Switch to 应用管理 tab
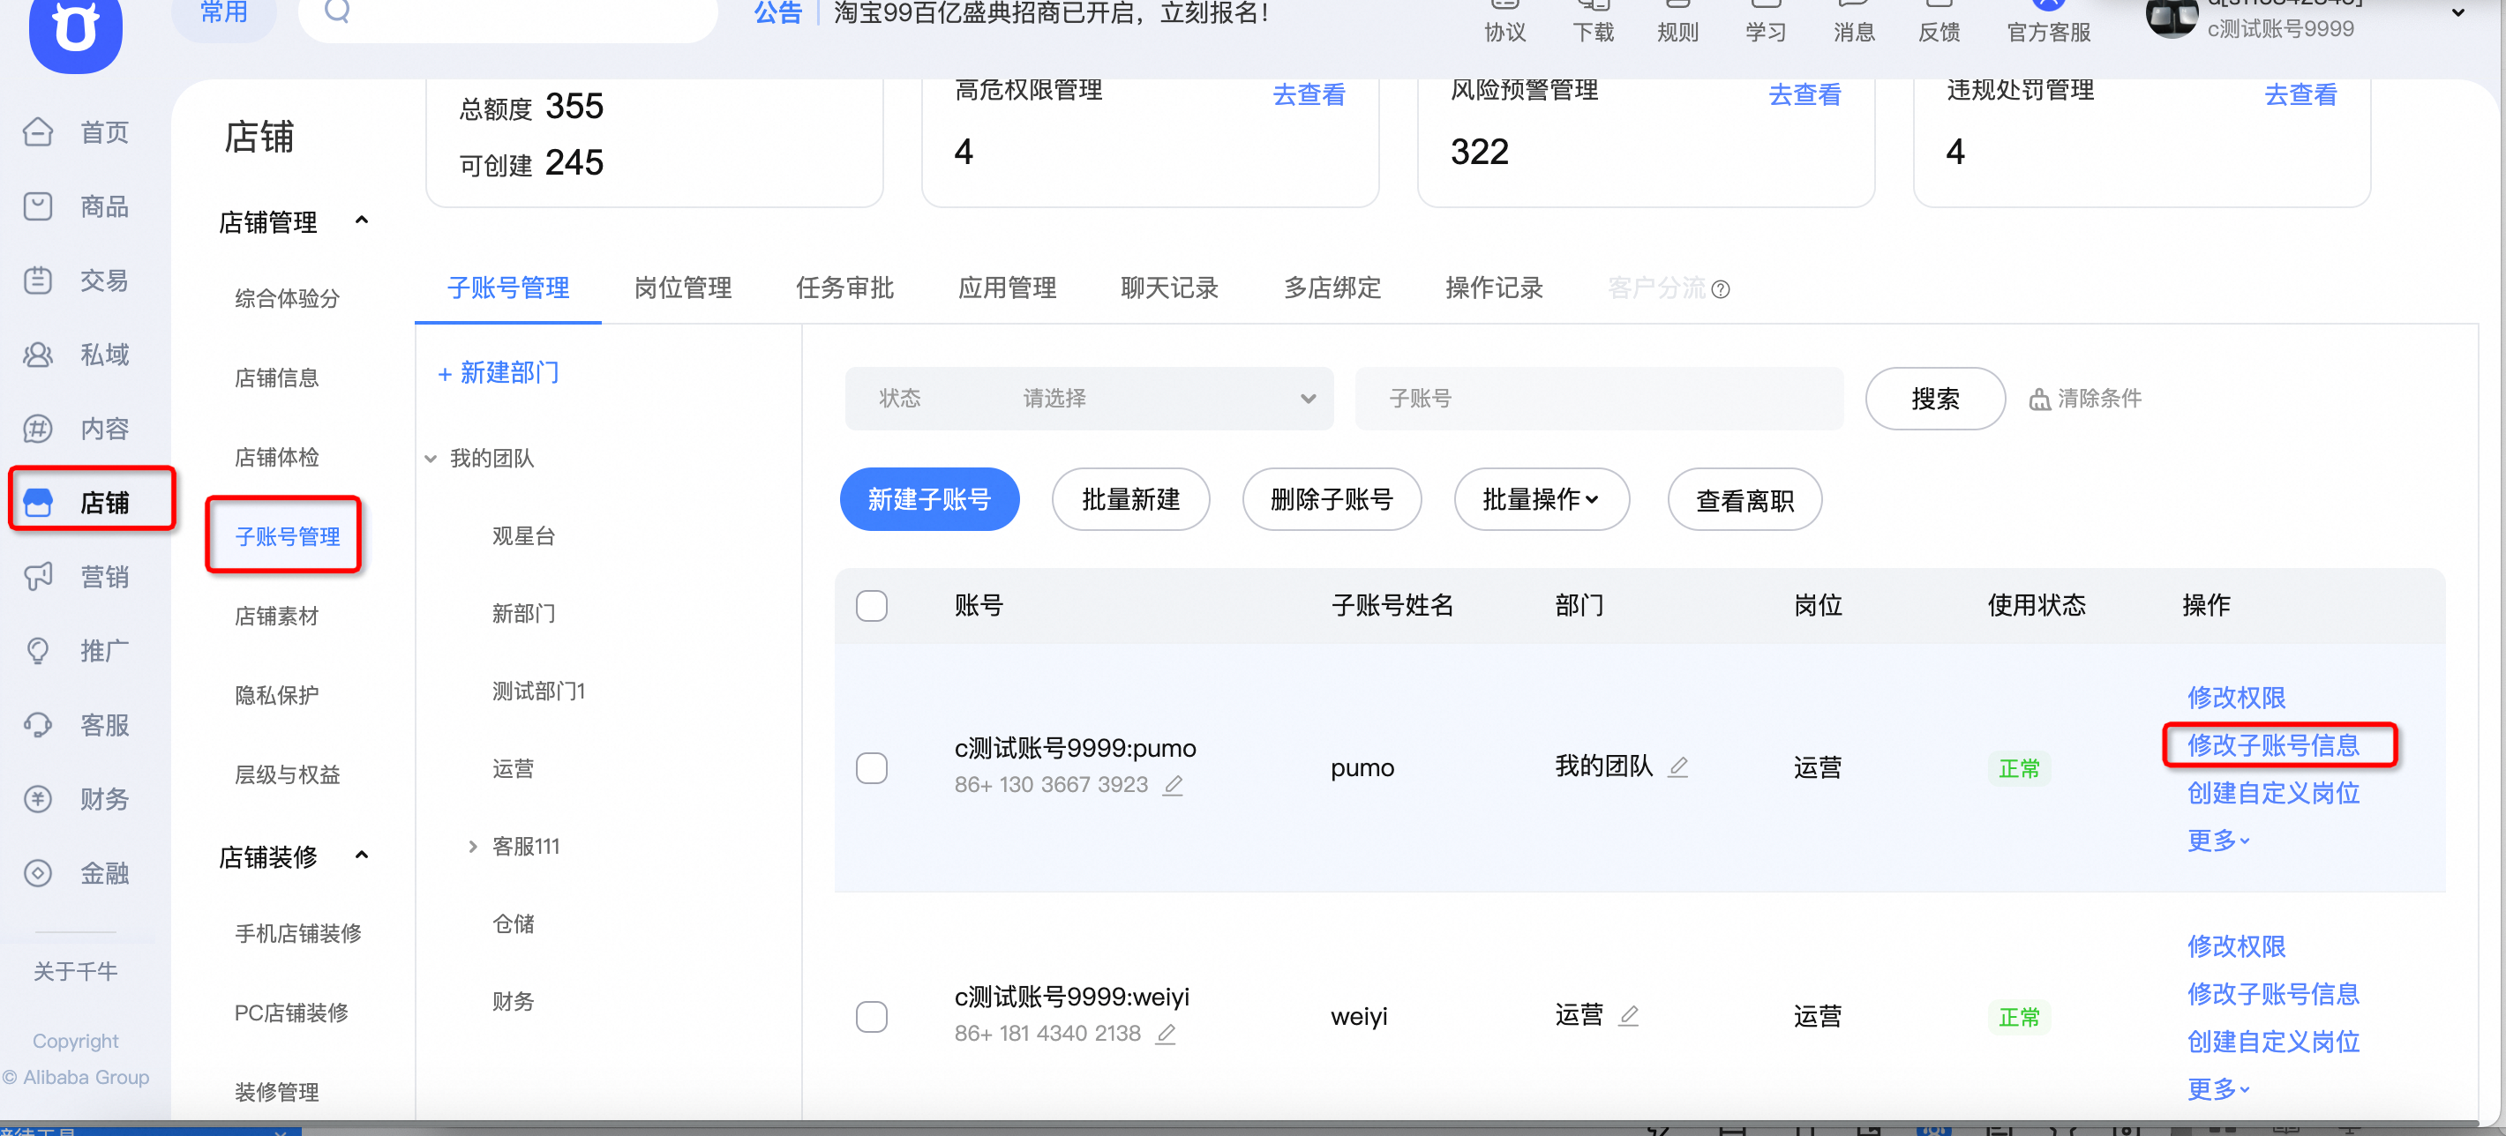Image resolution: width=2506 pixels, height=1136 pixels. pos(1007,288)
